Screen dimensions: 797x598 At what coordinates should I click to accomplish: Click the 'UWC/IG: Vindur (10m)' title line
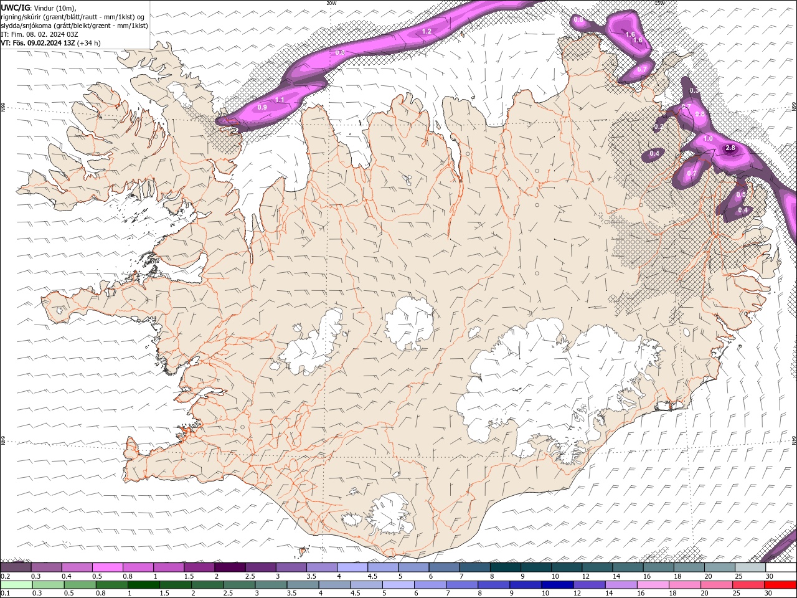coord(38,7)
